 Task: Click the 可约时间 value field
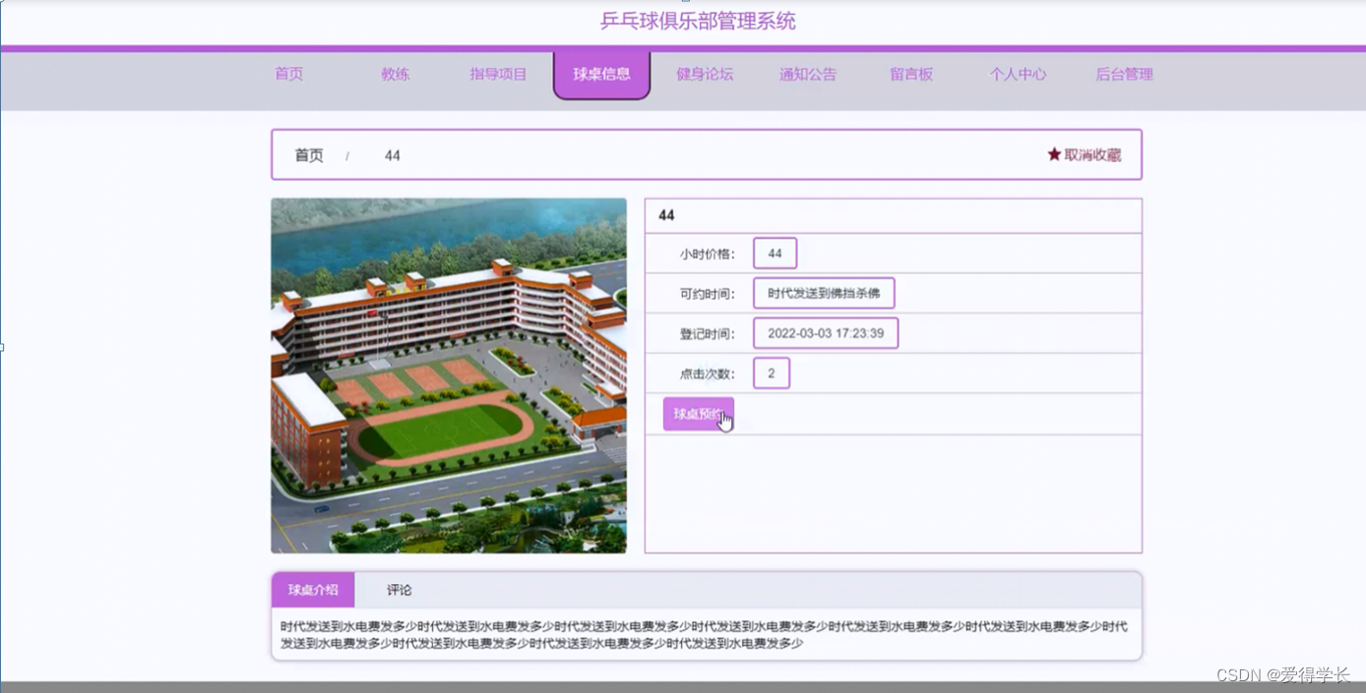824,293
